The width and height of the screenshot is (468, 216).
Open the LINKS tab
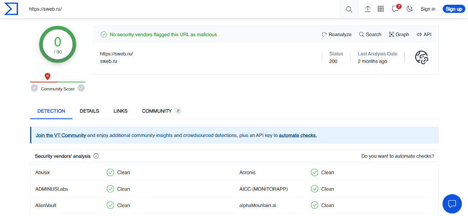(121, 111)
